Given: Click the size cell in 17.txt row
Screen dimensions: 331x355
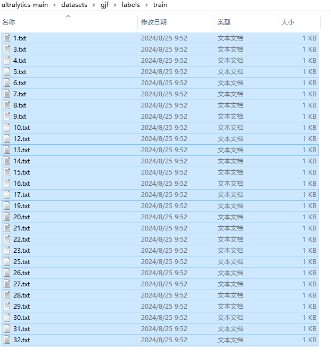Looking at the screenshot, I should pyautogui.click(x=309, y=194).
